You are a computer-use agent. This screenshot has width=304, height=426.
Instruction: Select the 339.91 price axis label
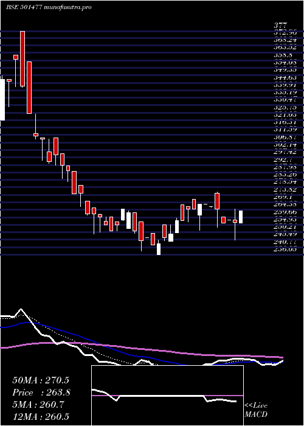[x=285, y=85]
